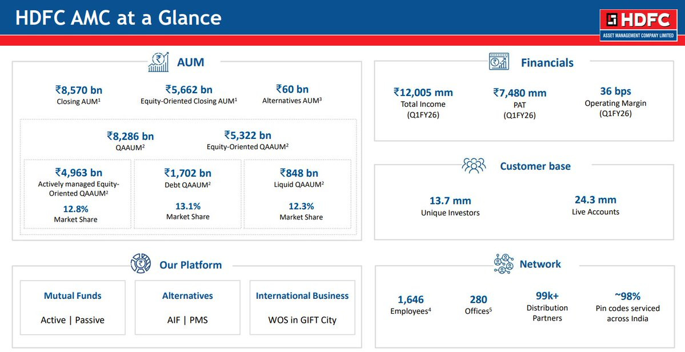Click the International Business platform heading
The width and height of the screenshot is (685, 352).
(302, 295)
